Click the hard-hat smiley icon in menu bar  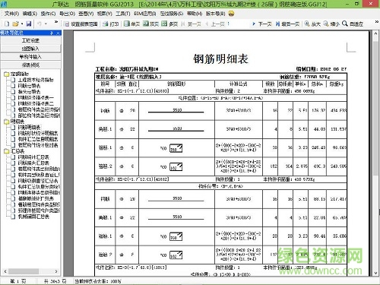tap(231, 14)
